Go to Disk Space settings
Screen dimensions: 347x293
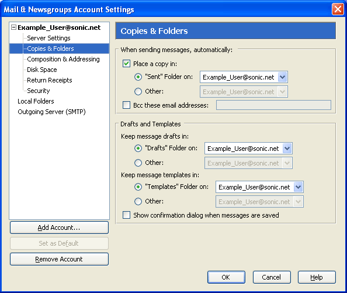click(42, 70)
